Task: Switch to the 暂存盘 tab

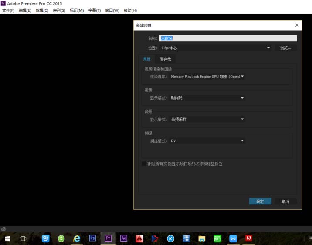Action: pos(165,59)
